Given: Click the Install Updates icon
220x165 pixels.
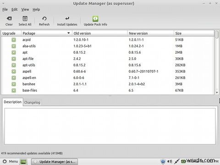Looking at the screenshot, I should click(67, 18).
